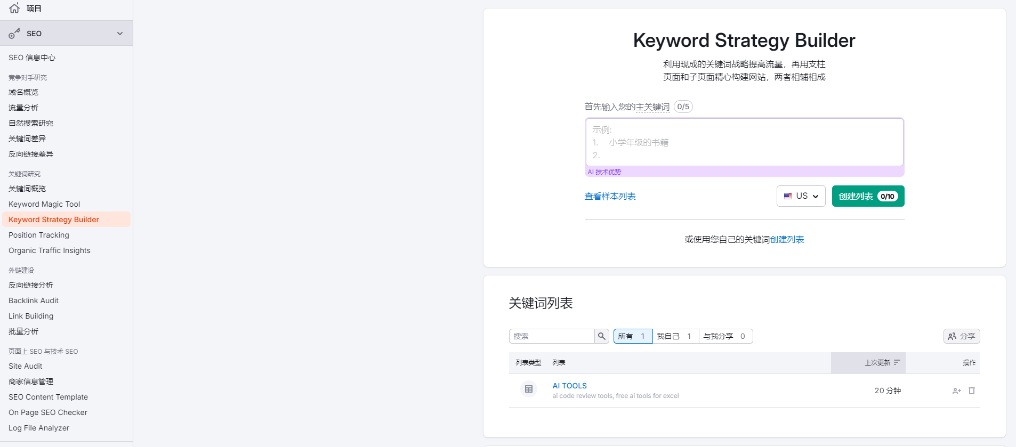
Task: Click the 操作 column header
Action: tap(969, 363)
